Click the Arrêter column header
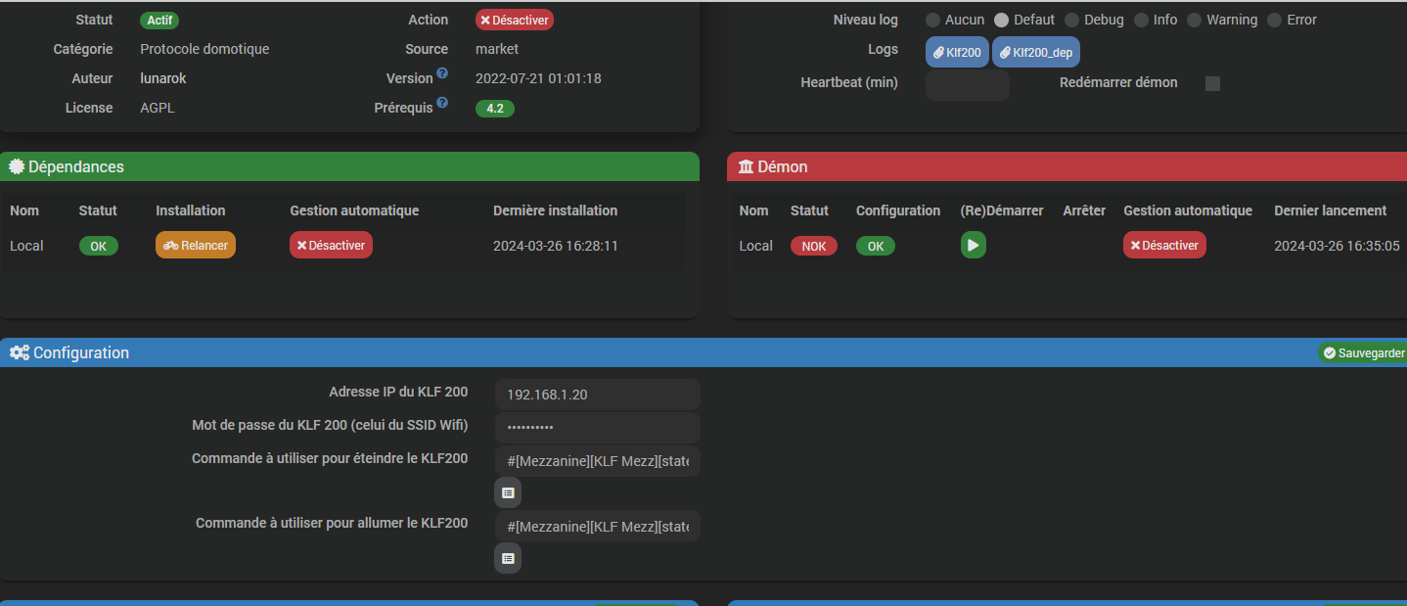1407x606 pixels. 1084,210
